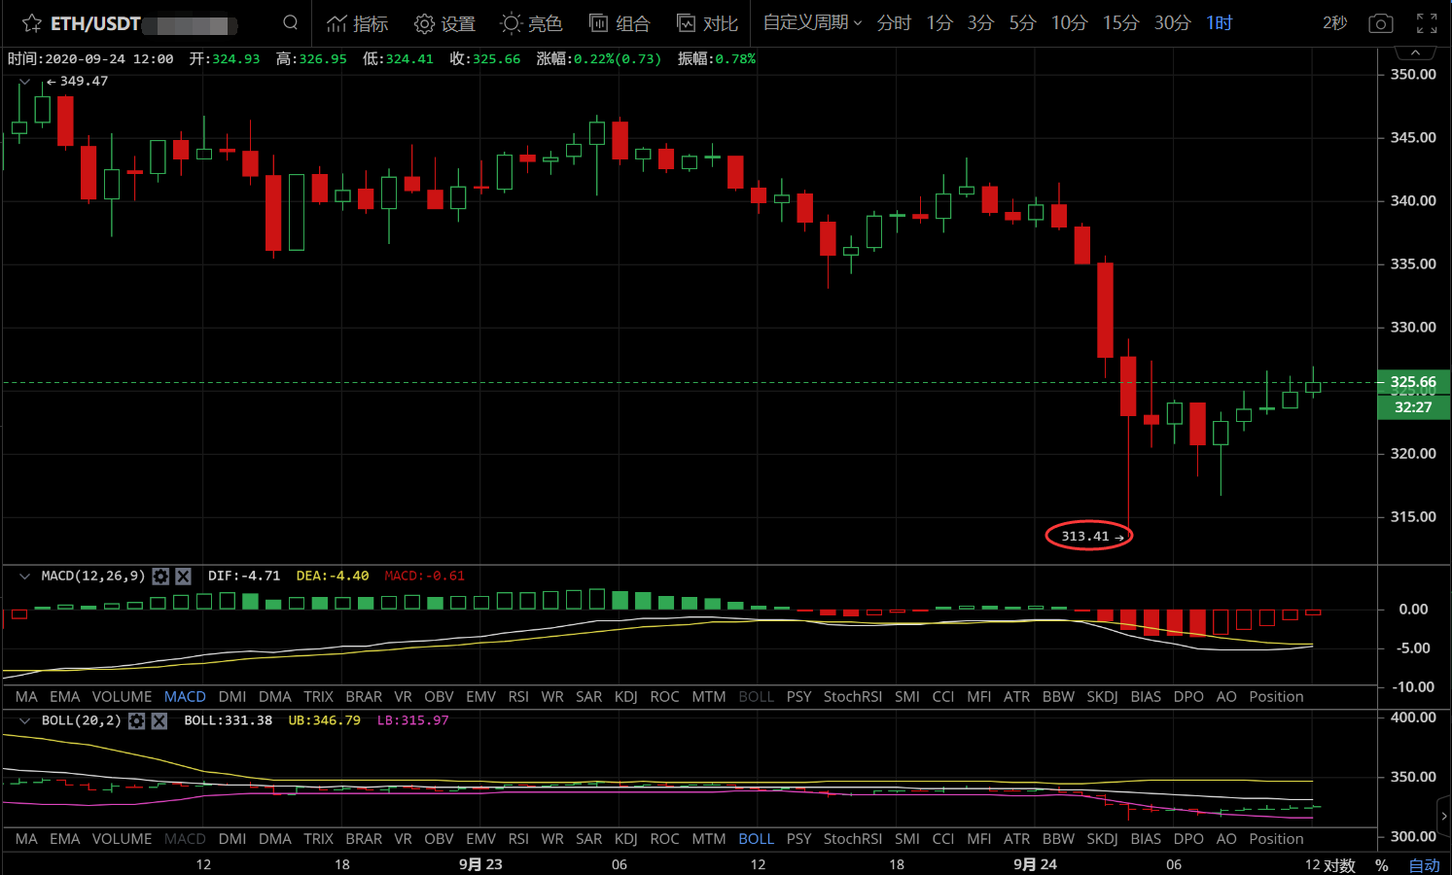Click the DEA:-4.40 value

pyautogui.click(x=333, y=577)
